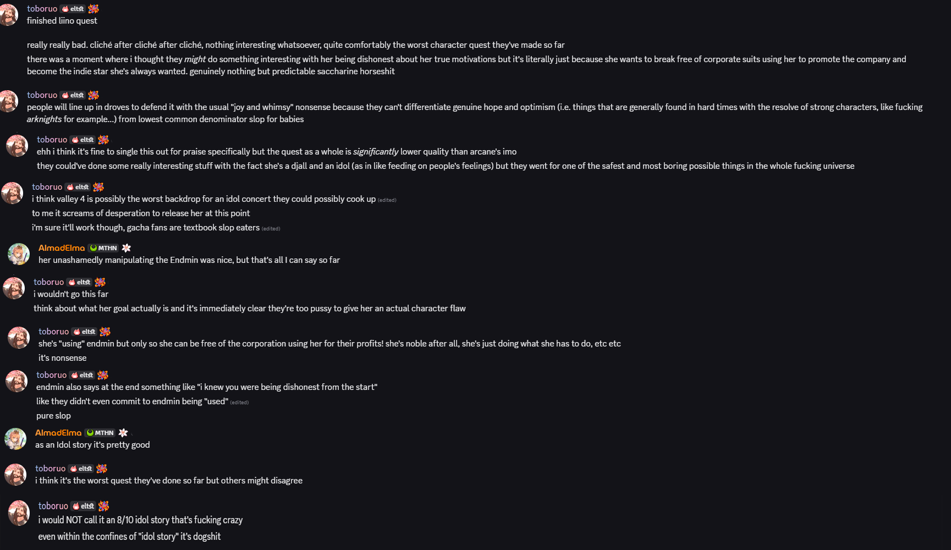Screen dimensions: 951x550
Task: Open AlmadElma's avatar beside "as an Idol story" message
Action: [15, 439]
